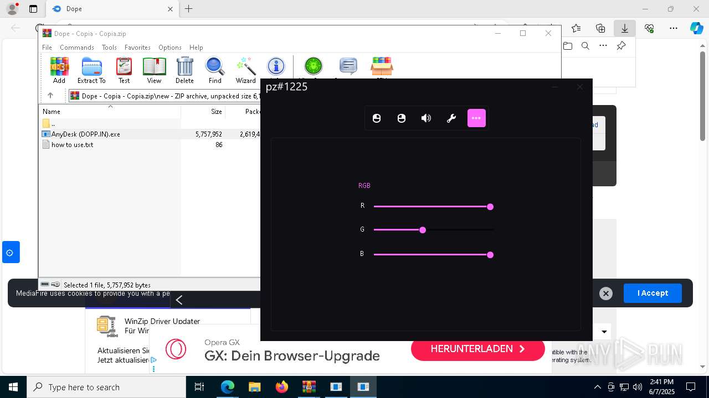Click the Edge Downloads toolbar icon

624,28
